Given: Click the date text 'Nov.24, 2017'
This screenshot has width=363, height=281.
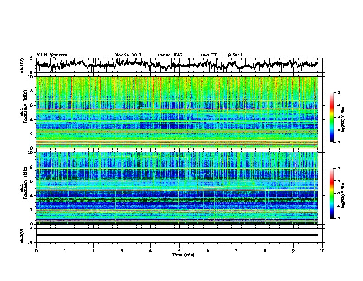Looking at the screenshot, I should click(x=128, y=55).
